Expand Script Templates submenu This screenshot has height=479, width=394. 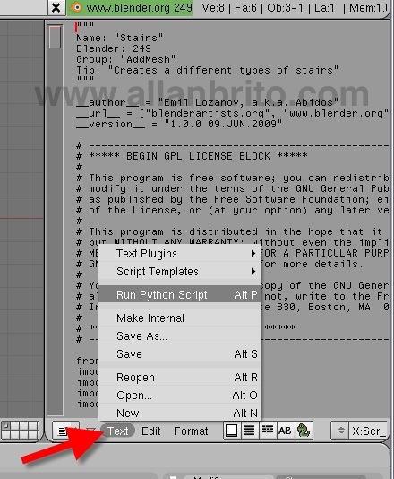(x=179, y=271)
